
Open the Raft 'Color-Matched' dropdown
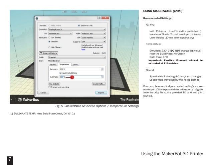pos(93,37)
